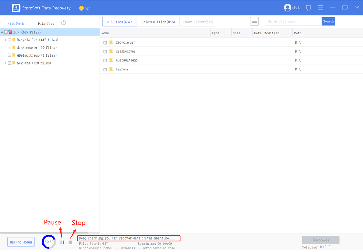
Task: Tick the diskrecover row checkbox in list
Action: click(x=105, y=51)
